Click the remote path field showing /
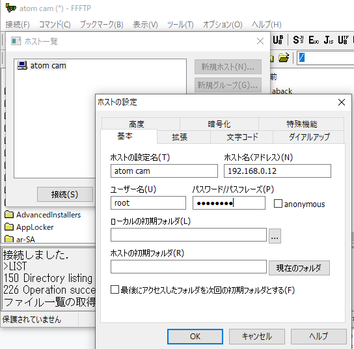 tap(325, 58)
